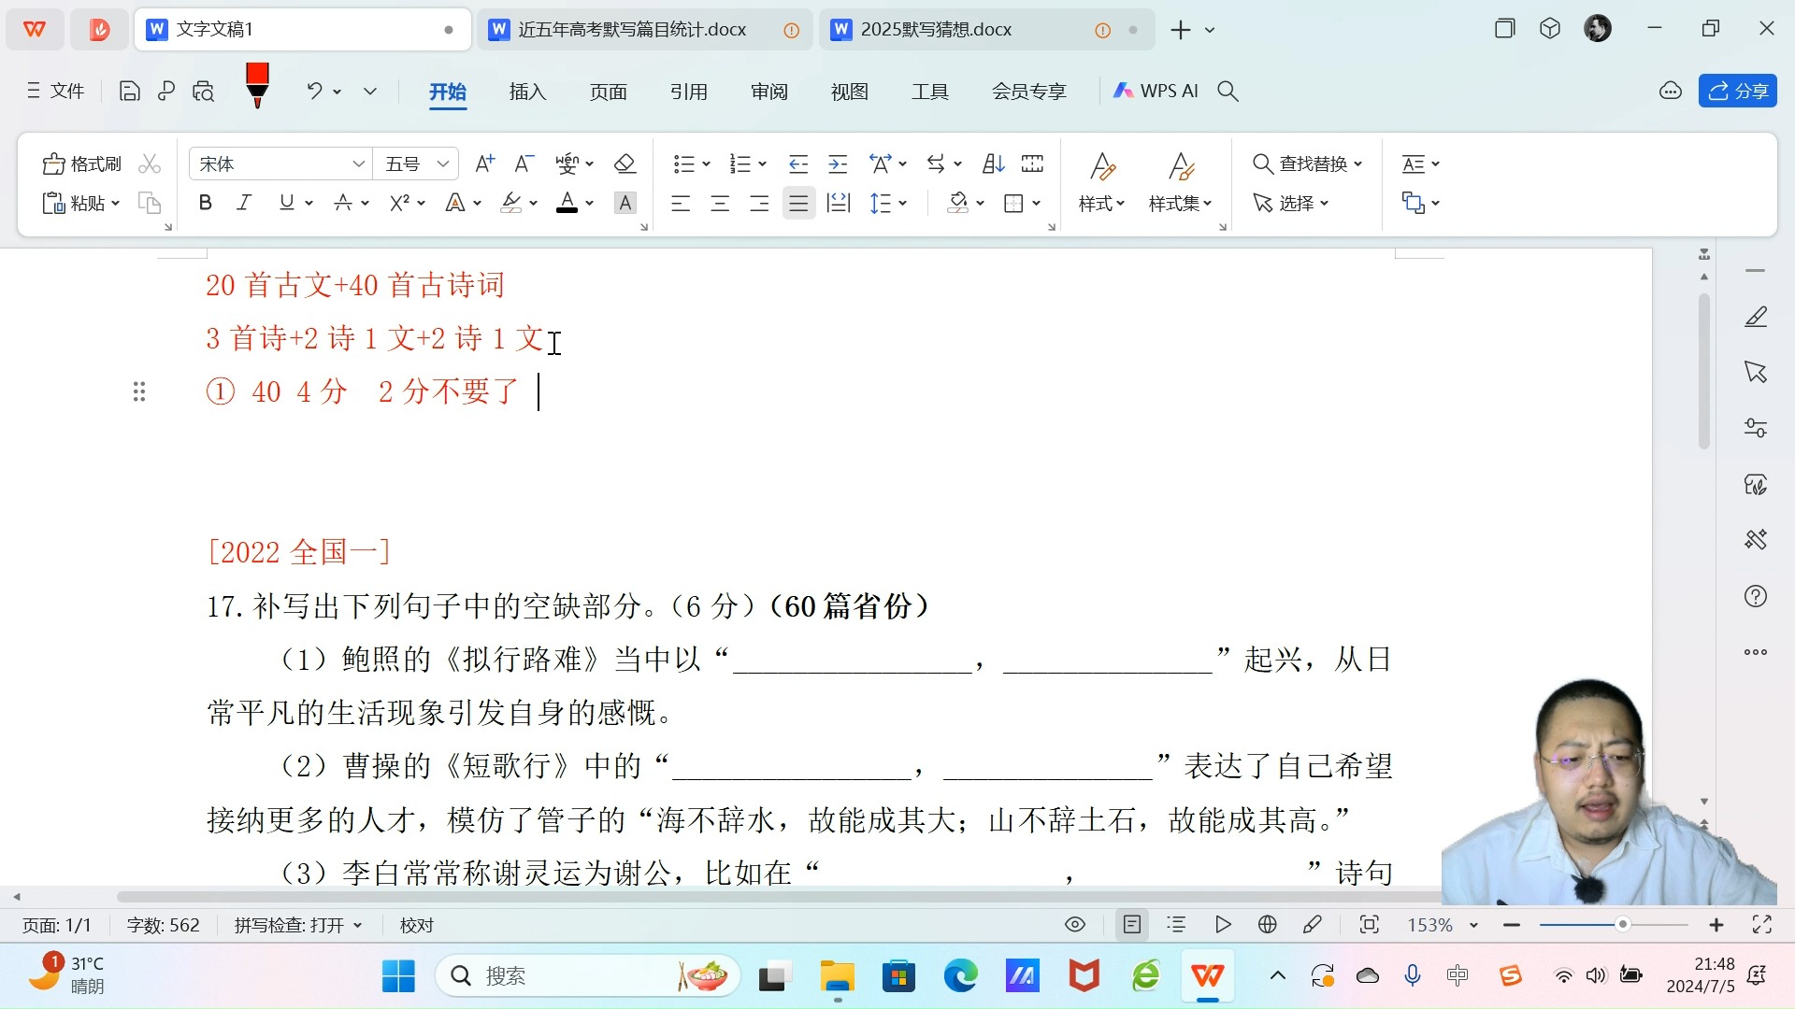Screen dimensions: 1795x1009
Task: Switch to the 引用 (References) tab
Action: 688,91
